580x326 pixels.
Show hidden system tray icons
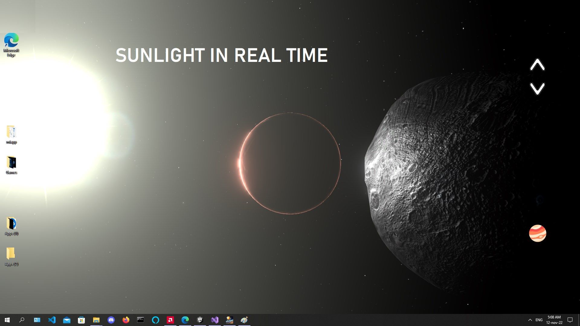(530, 320)
